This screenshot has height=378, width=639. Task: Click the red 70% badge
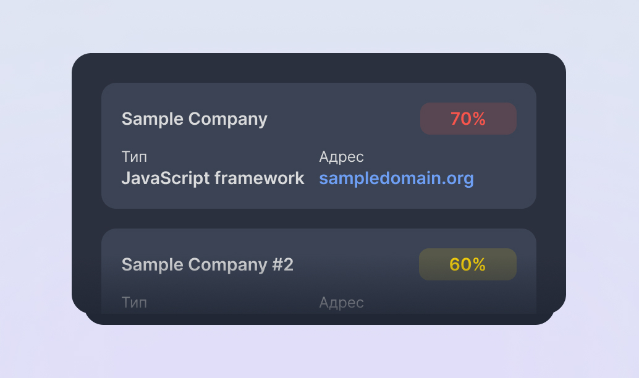pyautogui.click(x=468, y=119)
